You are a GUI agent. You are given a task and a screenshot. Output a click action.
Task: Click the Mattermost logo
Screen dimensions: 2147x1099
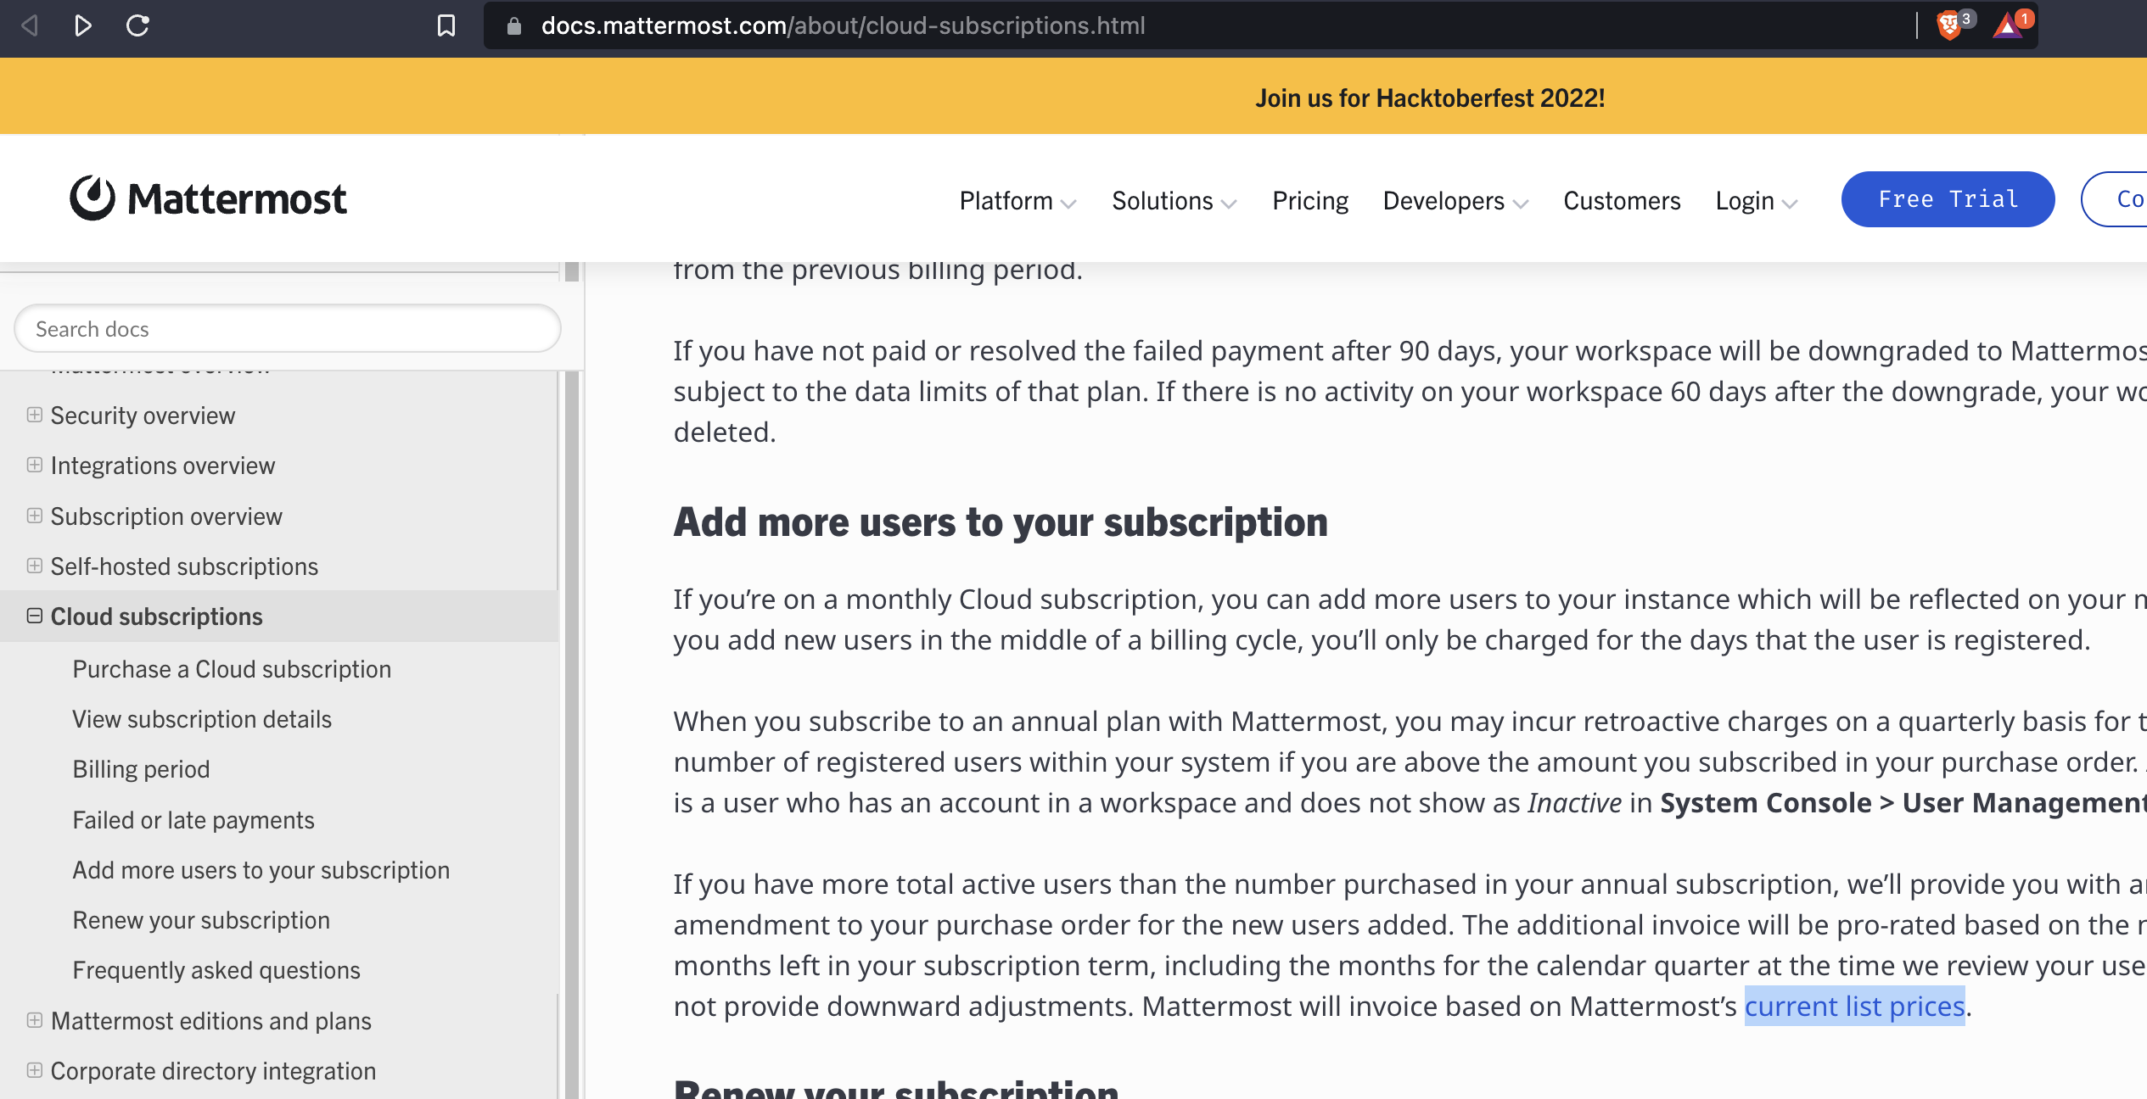click(x=208, y=198)
